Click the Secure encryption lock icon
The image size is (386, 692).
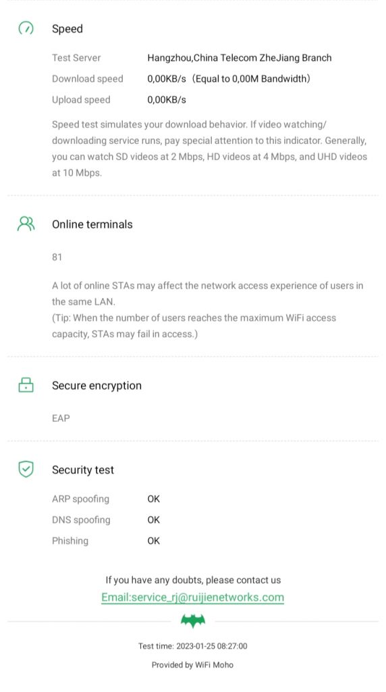point(26,385)
